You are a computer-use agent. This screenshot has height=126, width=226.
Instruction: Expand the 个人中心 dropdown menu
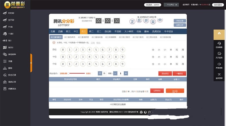(173, 5)
